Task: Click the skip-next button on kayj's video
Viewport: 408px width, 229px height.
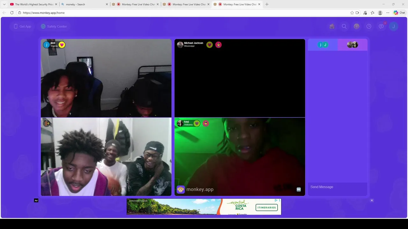Action: [x=299, y=190]
